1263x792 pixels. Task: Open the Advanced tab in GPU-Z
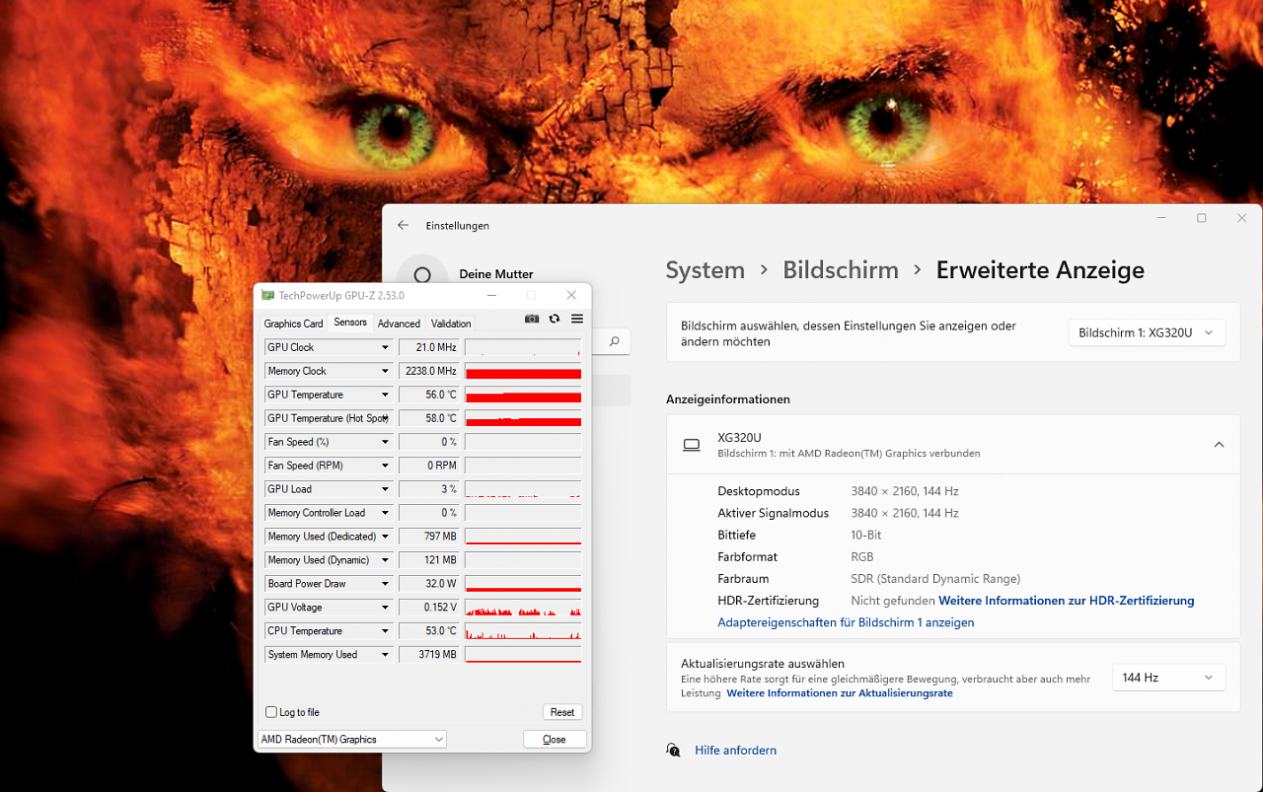pyautogui.click(x=399, y=324)
